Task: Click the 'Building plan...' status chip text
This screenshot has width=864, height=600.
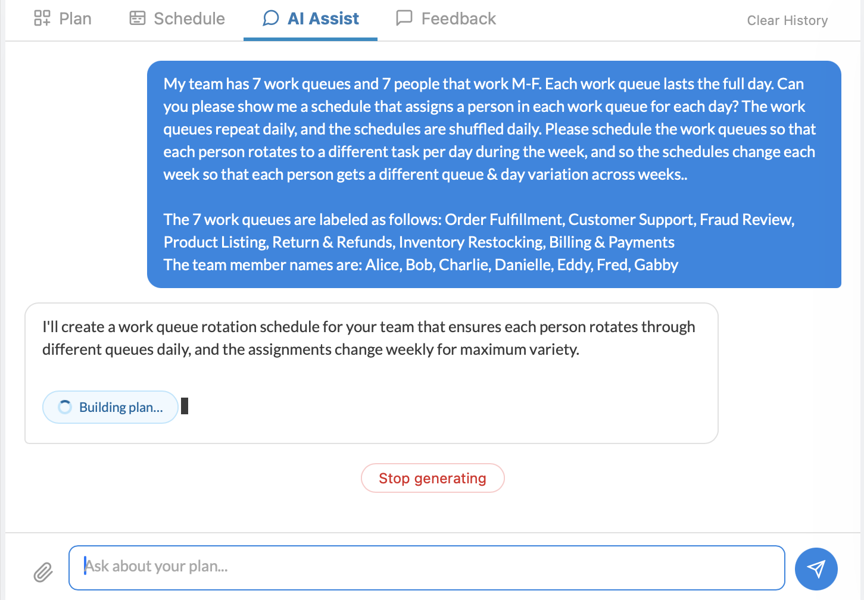Action: [121, 408]
